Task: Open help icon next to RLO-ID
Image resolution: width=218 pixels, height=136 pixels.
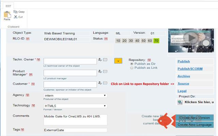Action: (x=28, y=39)
